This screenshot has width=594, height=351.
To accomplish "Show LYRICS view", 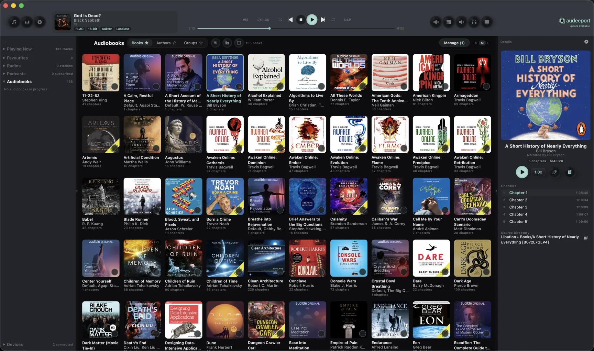I will [x=263, y=20].
